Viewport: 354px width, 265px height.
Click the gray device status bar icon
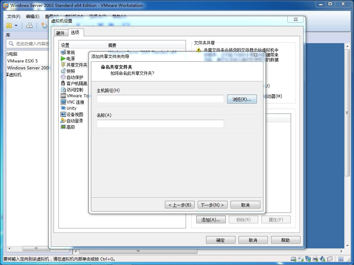coord(330,259)
